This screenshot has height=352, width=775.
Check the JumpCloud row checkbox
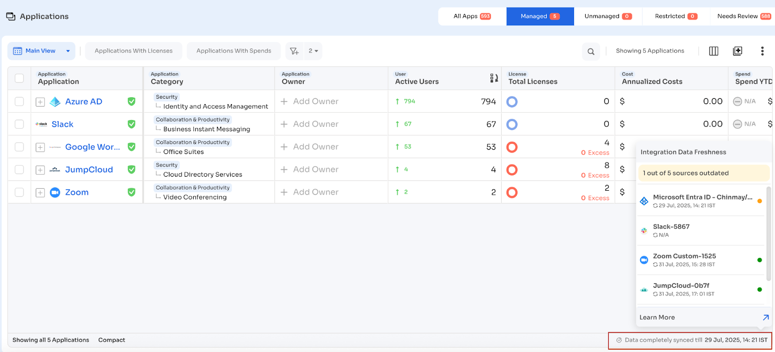[x=19, y=169]
